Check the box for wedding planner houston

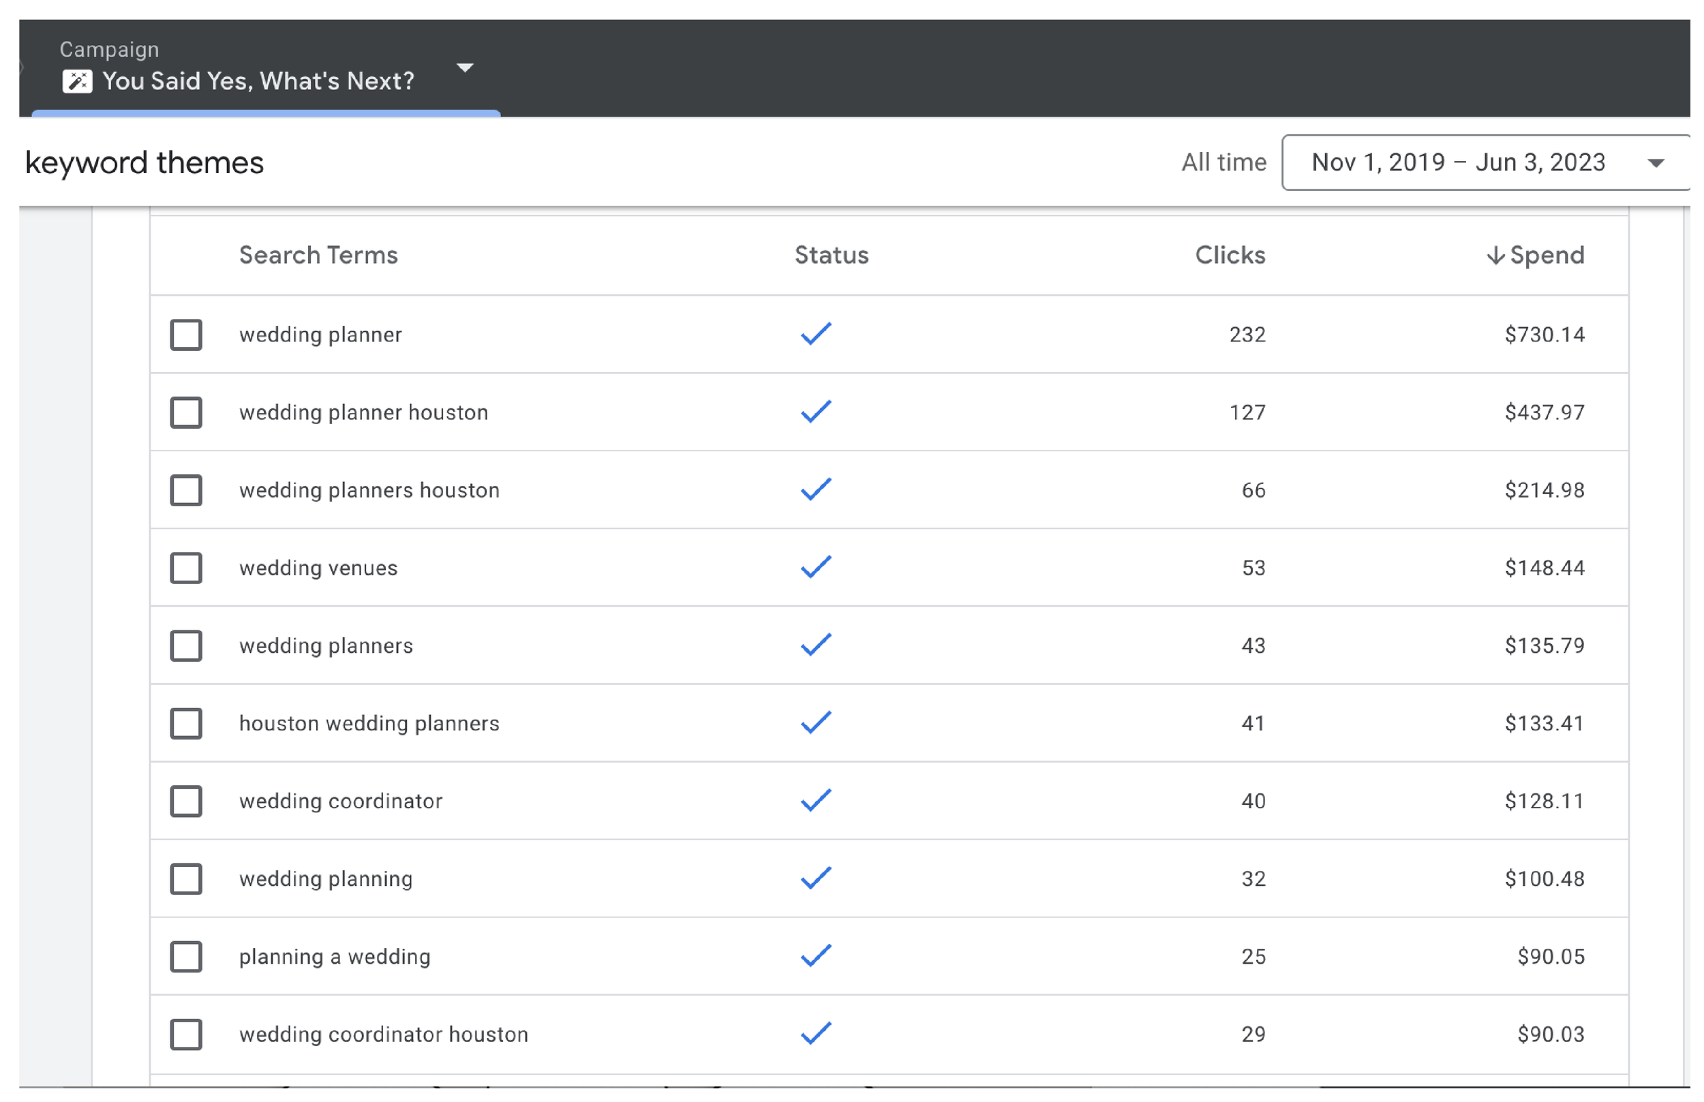tap(186, 413)
